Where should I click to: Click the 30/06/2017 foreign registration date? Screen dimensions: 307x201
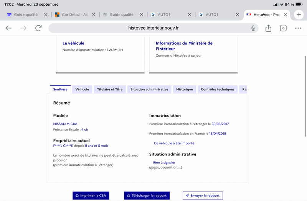pos(220,124)
